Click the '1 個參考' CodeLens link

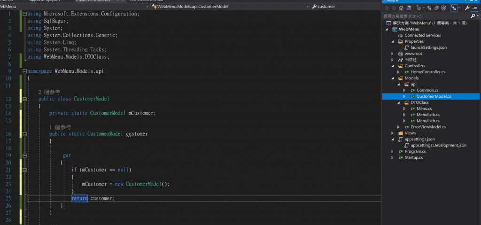pyautogui.click(x=60, y=127)
